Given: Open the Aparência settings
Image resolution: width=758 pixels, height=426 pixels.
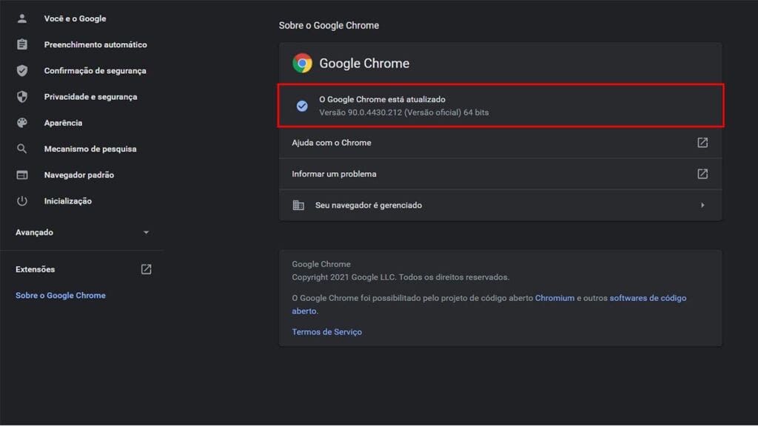Looking at the screenshot, I should coord(63,123).
